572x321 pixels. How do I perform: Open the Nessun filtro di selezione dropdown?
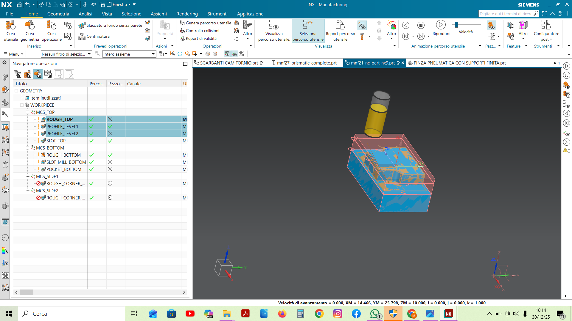[89, 54]
